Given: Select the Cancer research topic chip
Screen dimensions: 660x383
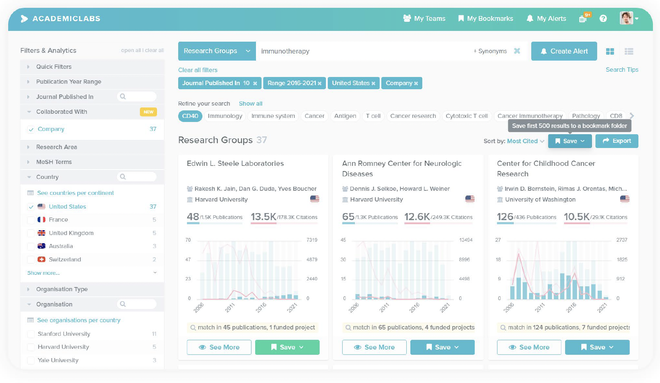Looking at the screenshot, I should pyautogui.click(x=413, y=116).
